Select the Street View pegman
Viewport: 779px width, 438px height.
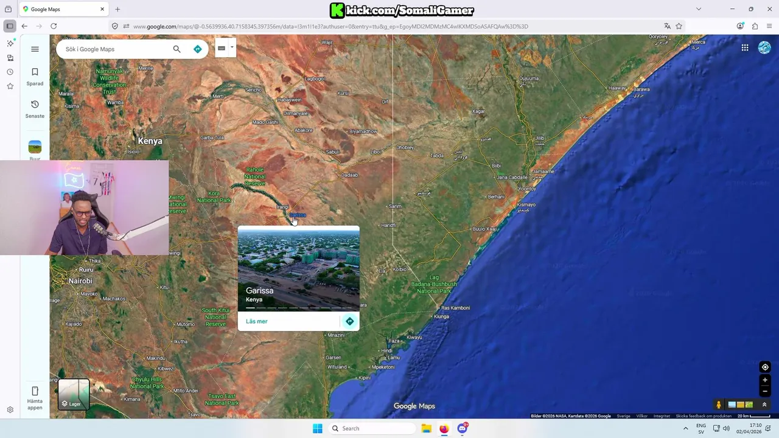718,405
